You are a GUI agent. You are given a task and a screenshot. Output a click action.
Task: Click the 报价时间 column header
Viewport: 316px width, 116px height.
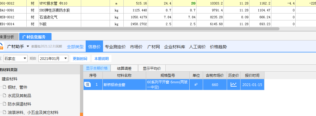[x=252, y=76]
